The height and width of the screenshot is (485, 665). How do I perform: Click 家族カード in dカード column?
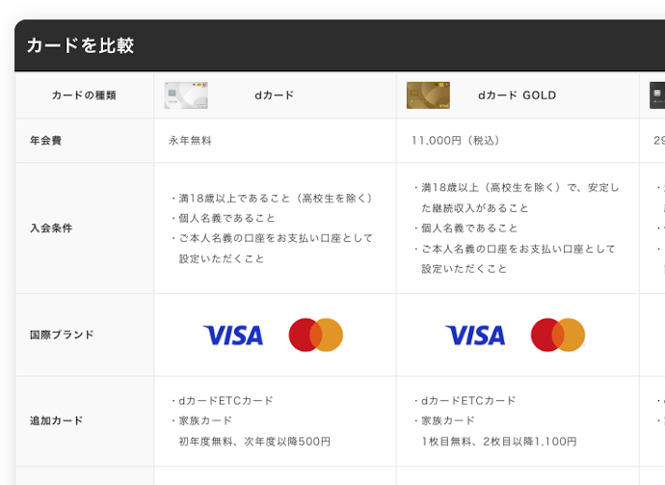point(205,420)
